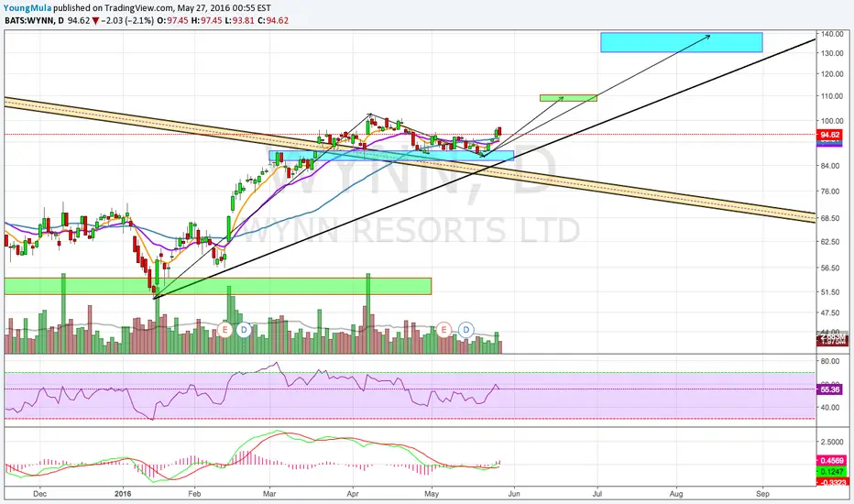Click the −2.03 (−2.1%) change text

point(126,21)
